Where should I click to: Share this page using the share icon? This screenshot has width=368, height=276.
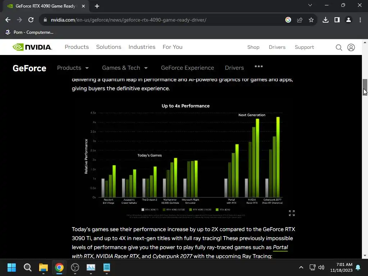(x=300, y=20)
